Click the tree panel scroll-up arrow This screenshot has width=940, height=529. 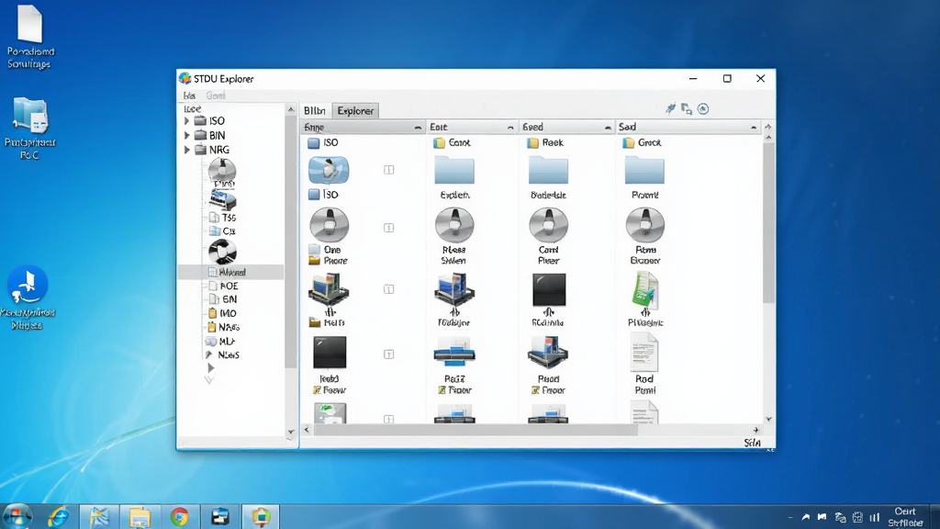tap(291, 109)
